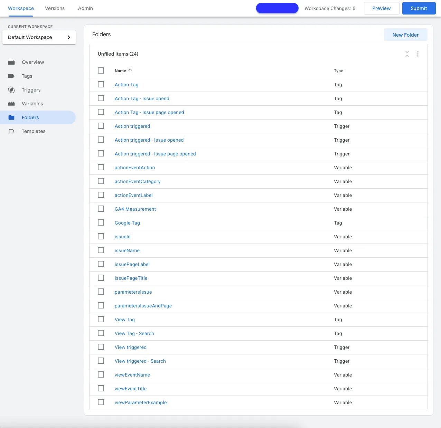The width and height of the screenshot is (441, 428).
Task: Click the Variables brick icon in the sidebar
Action: click(x=11, y=104)
